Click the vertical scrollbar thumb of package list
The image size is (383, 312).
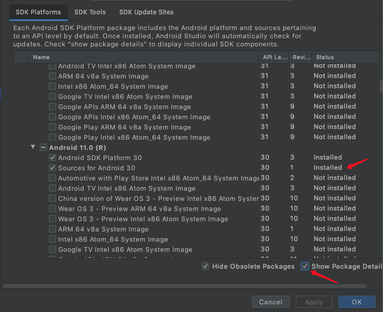pyautogui.click(x=381, y=86)
